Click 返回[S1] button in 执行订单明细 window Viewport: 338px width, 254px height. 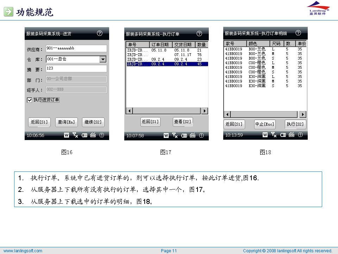(x=234, y=124)
